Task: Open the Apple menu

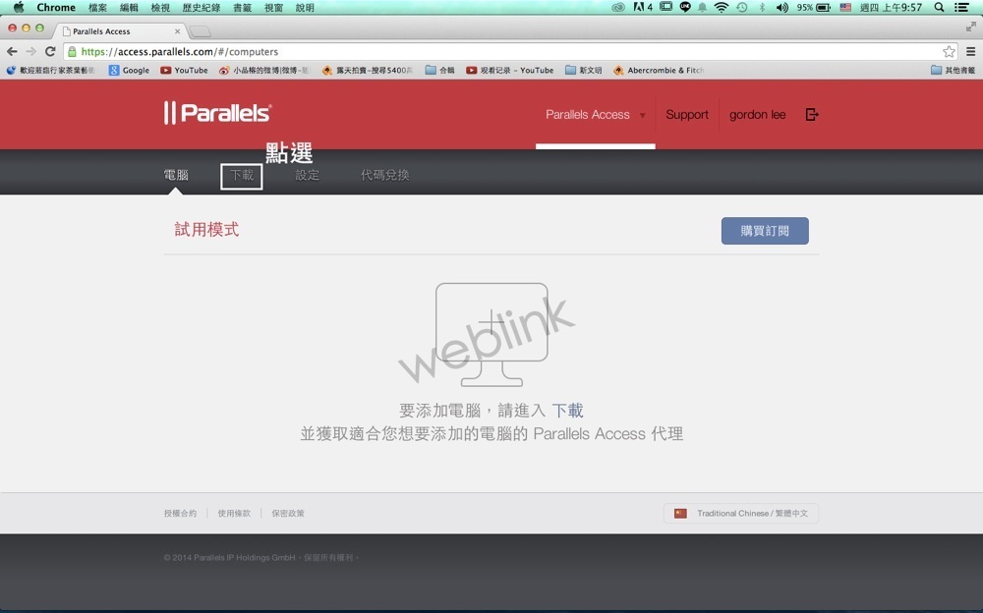Action: tap(18, 8)
